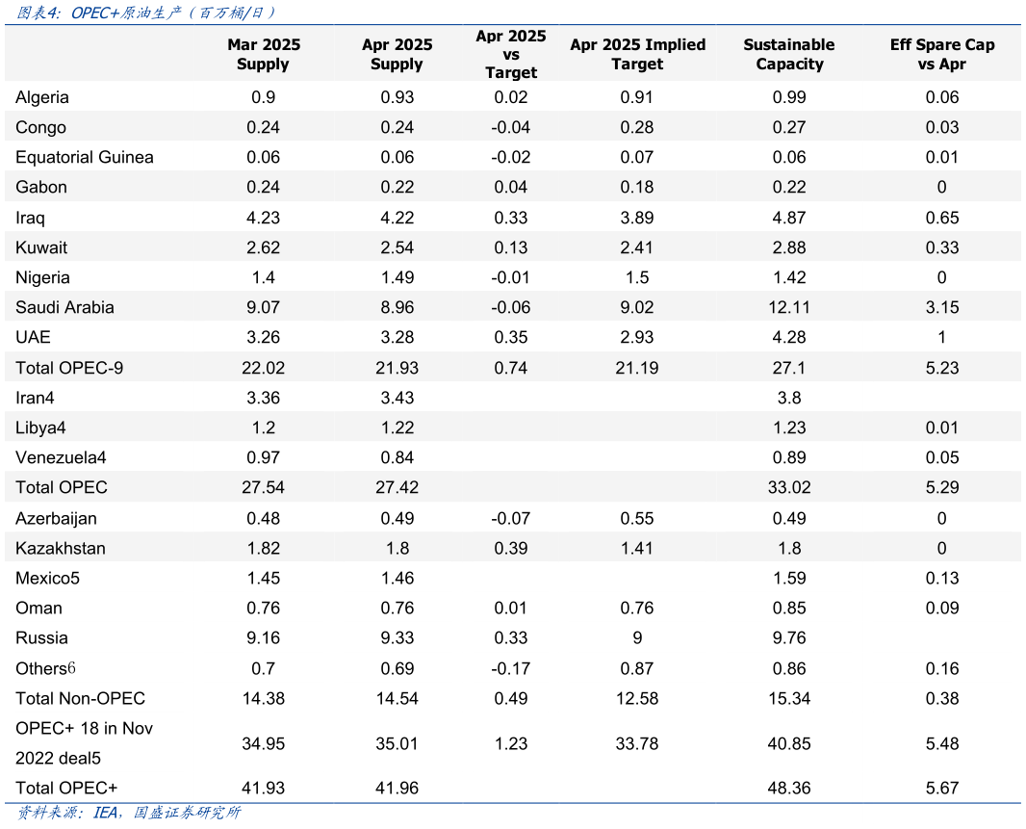Screen dimensions: 1026x829
Task: Select Total OPEC+ sustainable capacity 48.36
Action: (x=789, y=788)
